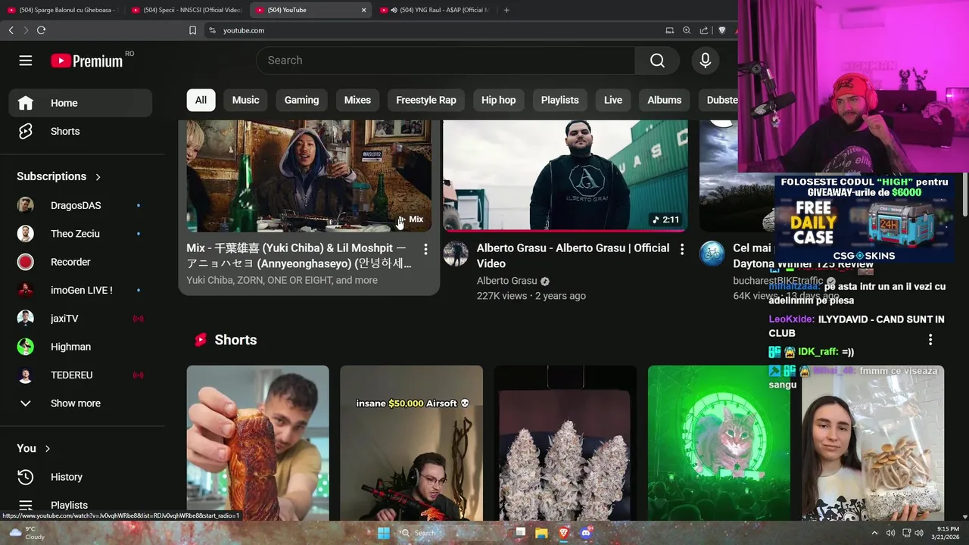Viewport: 969px width, 545px height.
Task: Go back with the browser back arrow
Action: 11,30
